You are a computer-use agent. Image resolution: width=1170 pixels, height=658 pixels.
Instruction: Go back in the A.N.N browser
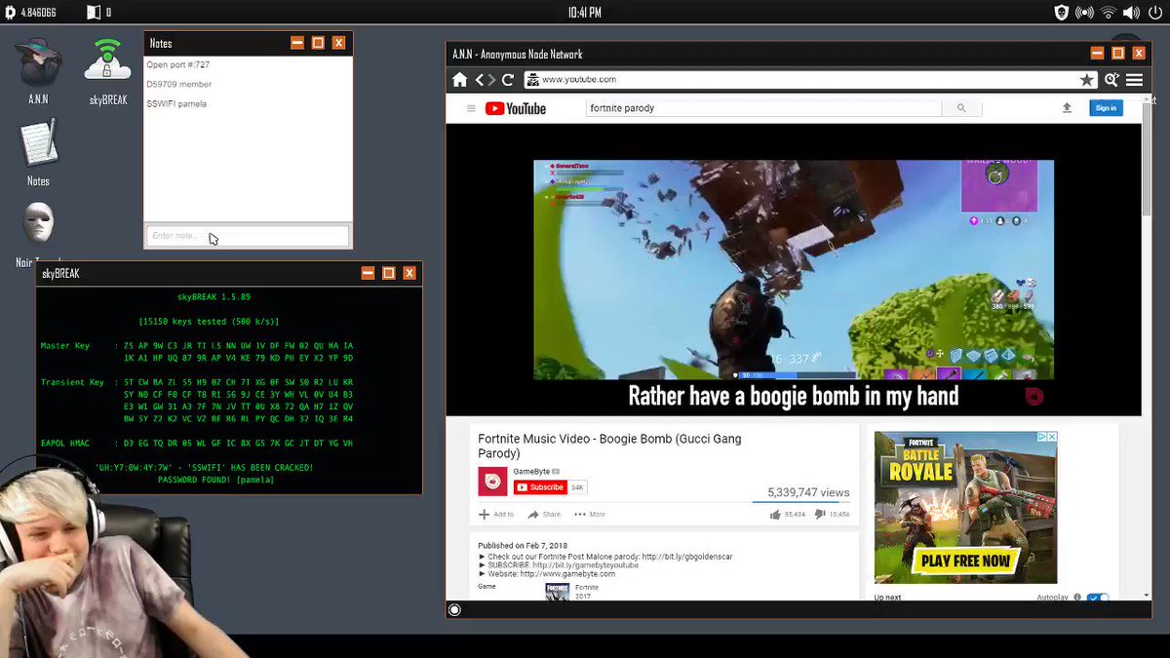[479, 80]
